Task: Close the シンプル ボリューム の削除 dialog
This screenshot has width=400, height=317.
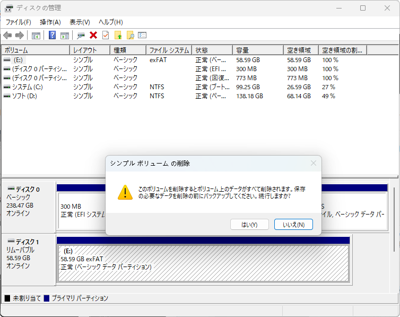Action: (x=313, y=164)
